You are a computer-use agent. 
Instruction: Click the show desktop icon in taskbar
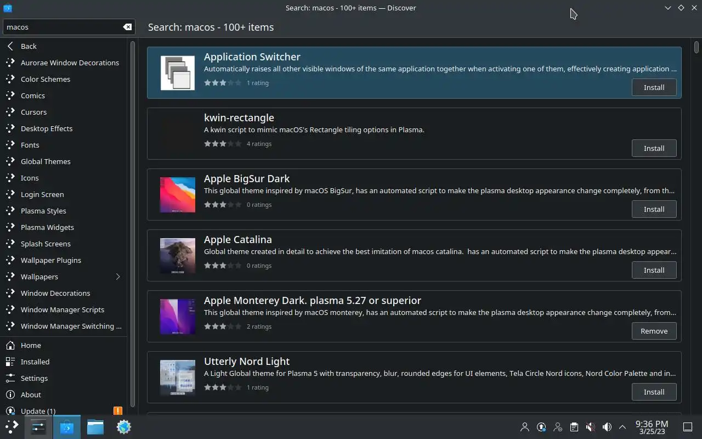coord(688,427)
